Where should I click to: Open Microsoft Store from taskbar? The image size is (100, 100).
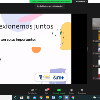pos(22,97)
